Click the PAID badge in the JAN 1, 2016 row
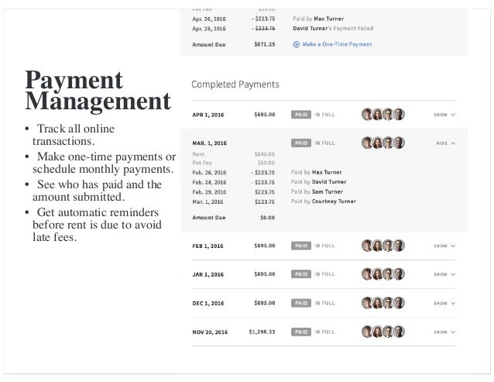The image size is (494, 382). click(x=301, y=274)
